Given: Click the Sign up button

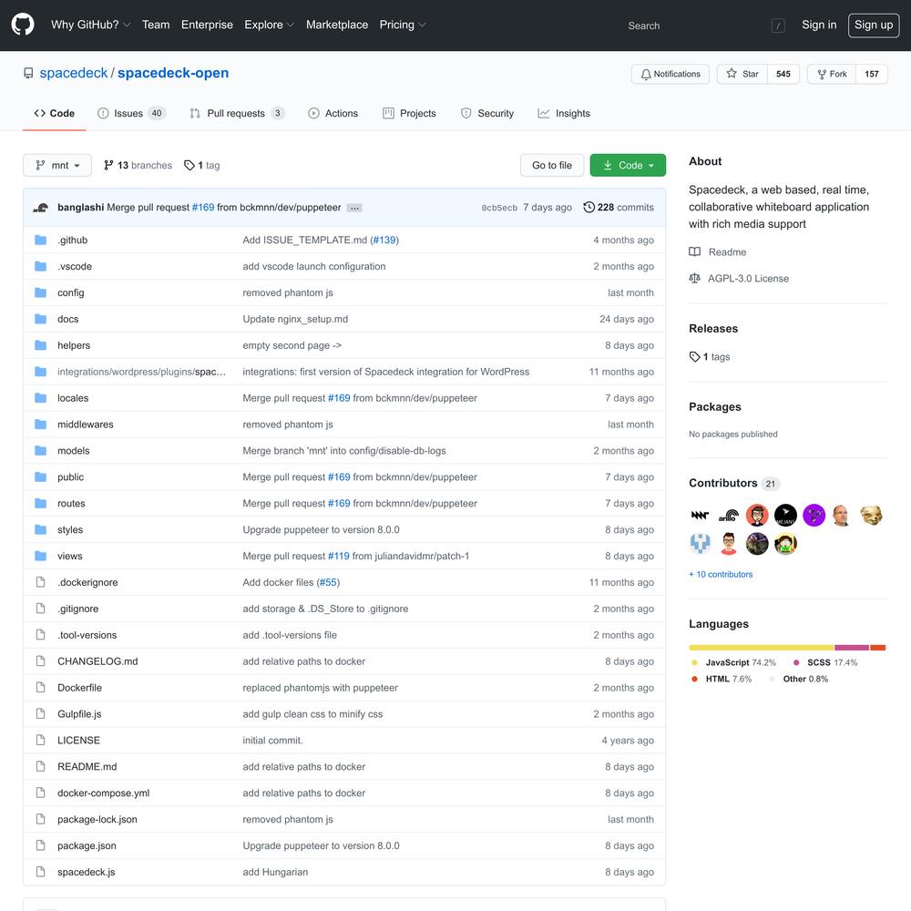Looking at the screenshot, I should [874, 25].
